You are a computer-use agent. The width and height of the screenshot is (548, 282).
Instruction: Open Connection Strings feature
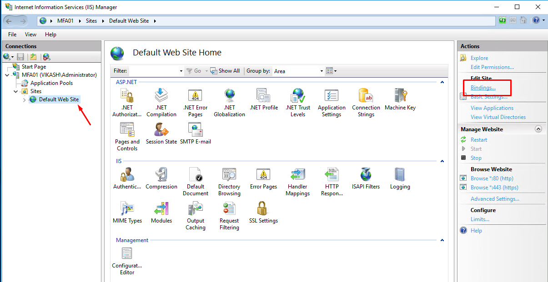[x=366, y=102]
